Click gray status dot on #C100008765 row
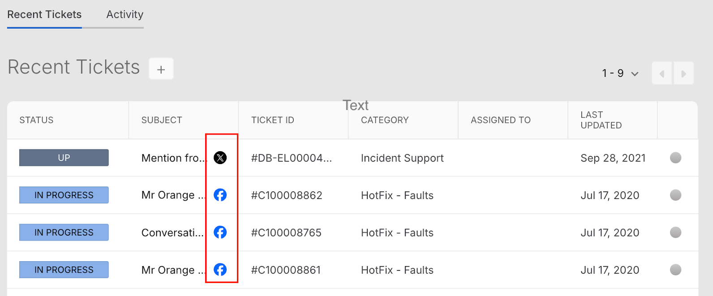The width and height of the screenshot is (713, 296). [x=675, y=233]
